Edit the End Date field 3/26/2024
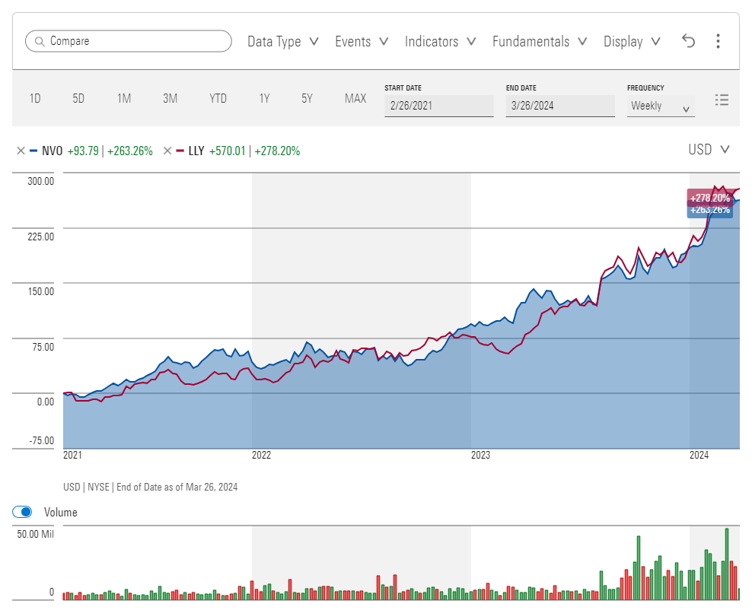 560,106
